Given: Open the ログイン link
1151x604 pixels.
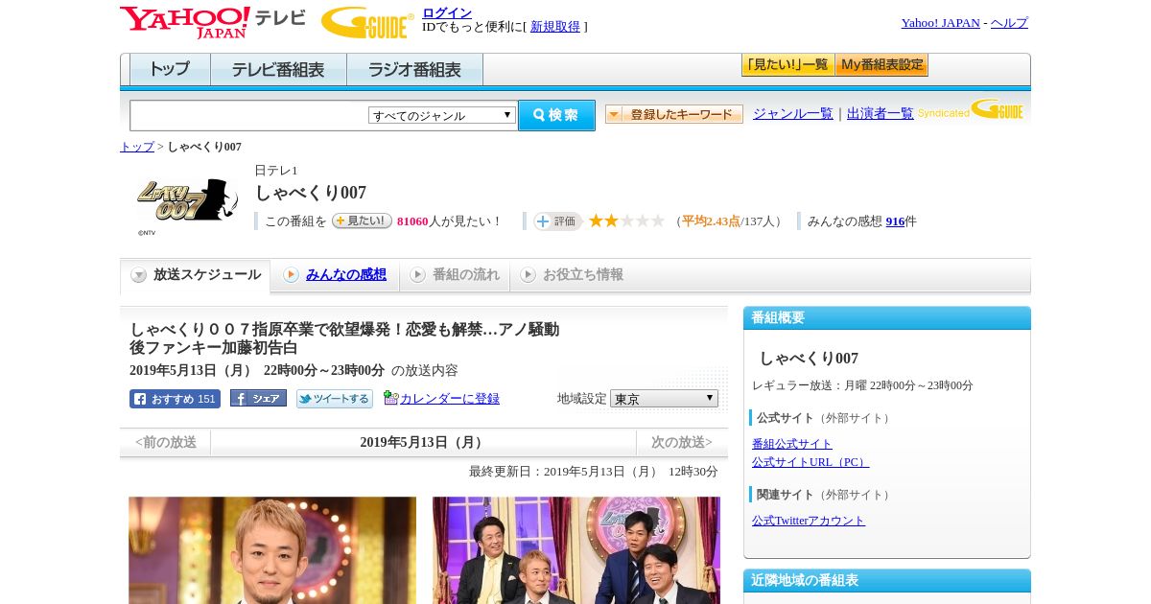Looking at the screenshot, I should click(x=447, y=12).
